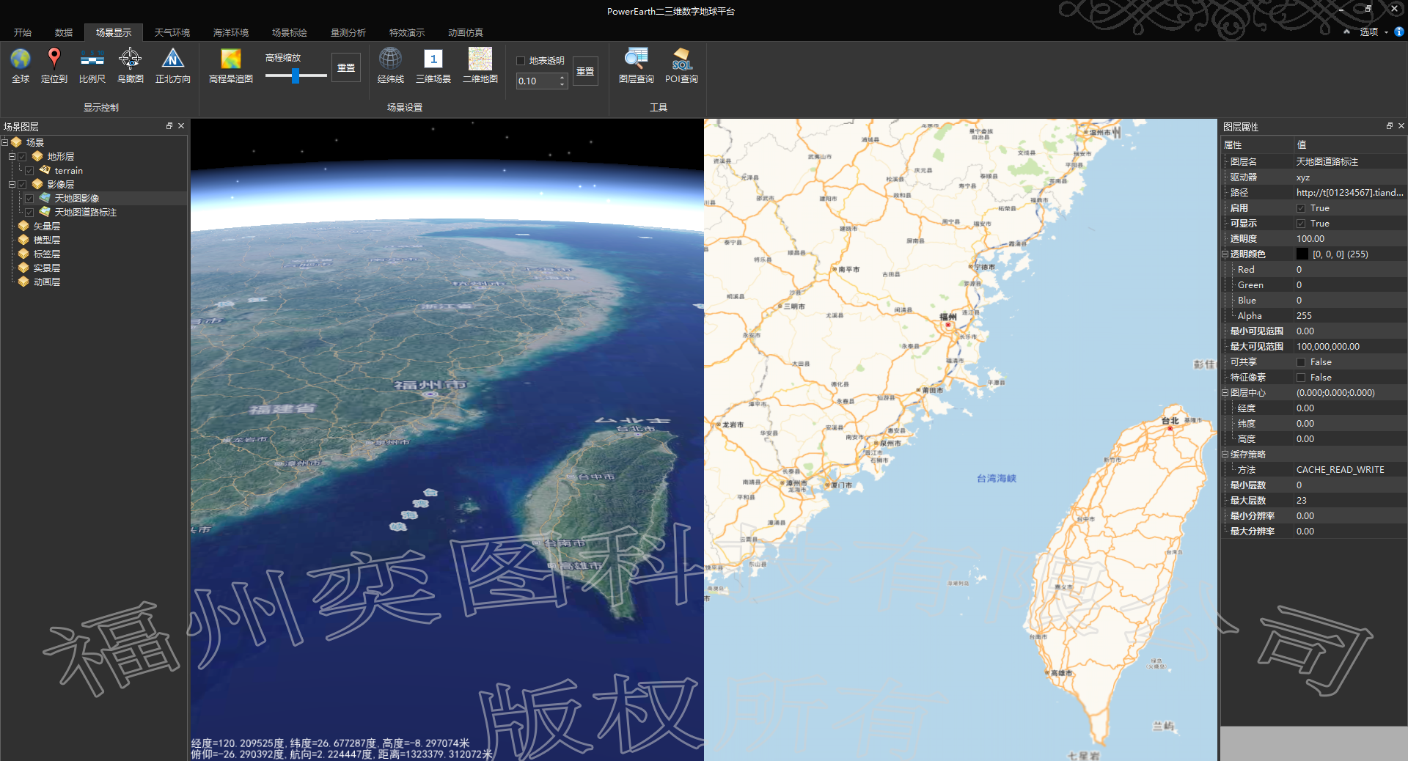Float the 图层属性 panel
Viewport: 1408px width, 761px height.
(1389, 126)
